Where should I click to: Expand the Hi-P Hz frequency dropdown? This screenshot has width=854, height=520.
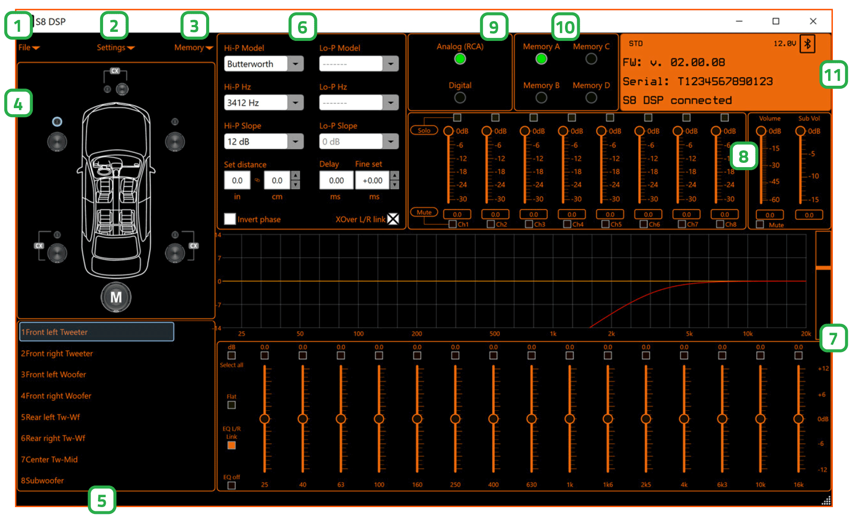[x=295, y=103]
